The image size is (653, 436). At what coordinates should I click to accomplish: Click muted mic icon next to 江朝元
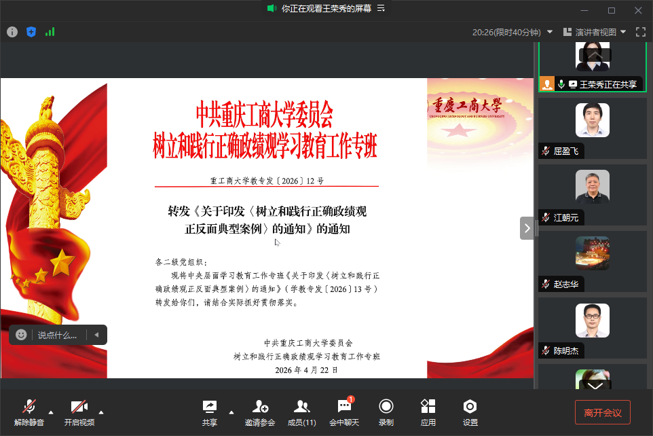click(546, 217)
